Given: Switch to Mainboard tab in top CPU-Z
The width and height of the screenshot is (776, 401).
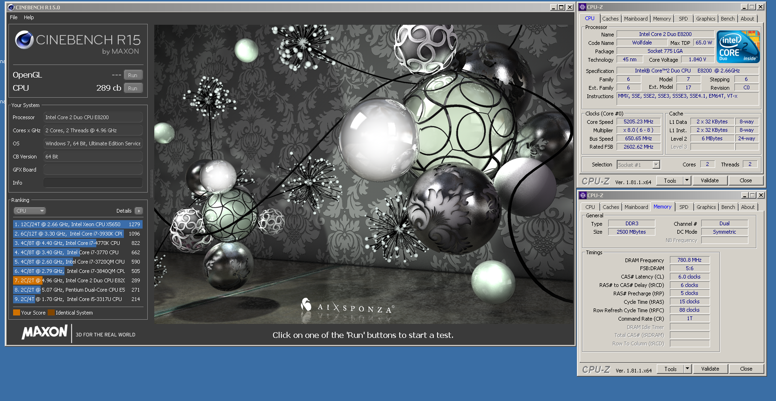Looking at the screenshot, I should pos(636,19).
